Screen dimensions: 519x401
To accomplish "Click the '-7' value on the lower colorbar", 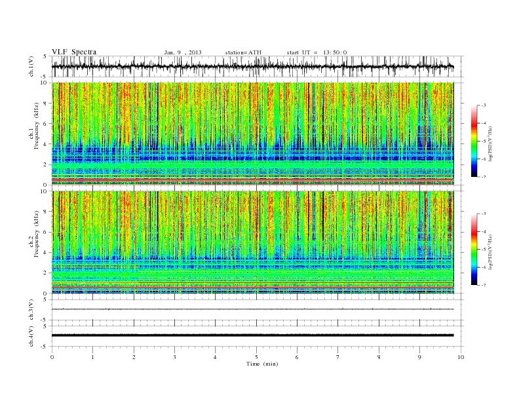I will point(483,285).
